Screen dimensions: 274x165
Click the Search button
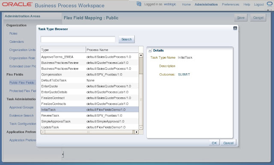[127, 39]
